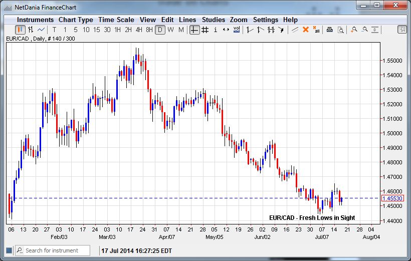Open the View menu
411x261 pixels.
(x=147, y=20)
